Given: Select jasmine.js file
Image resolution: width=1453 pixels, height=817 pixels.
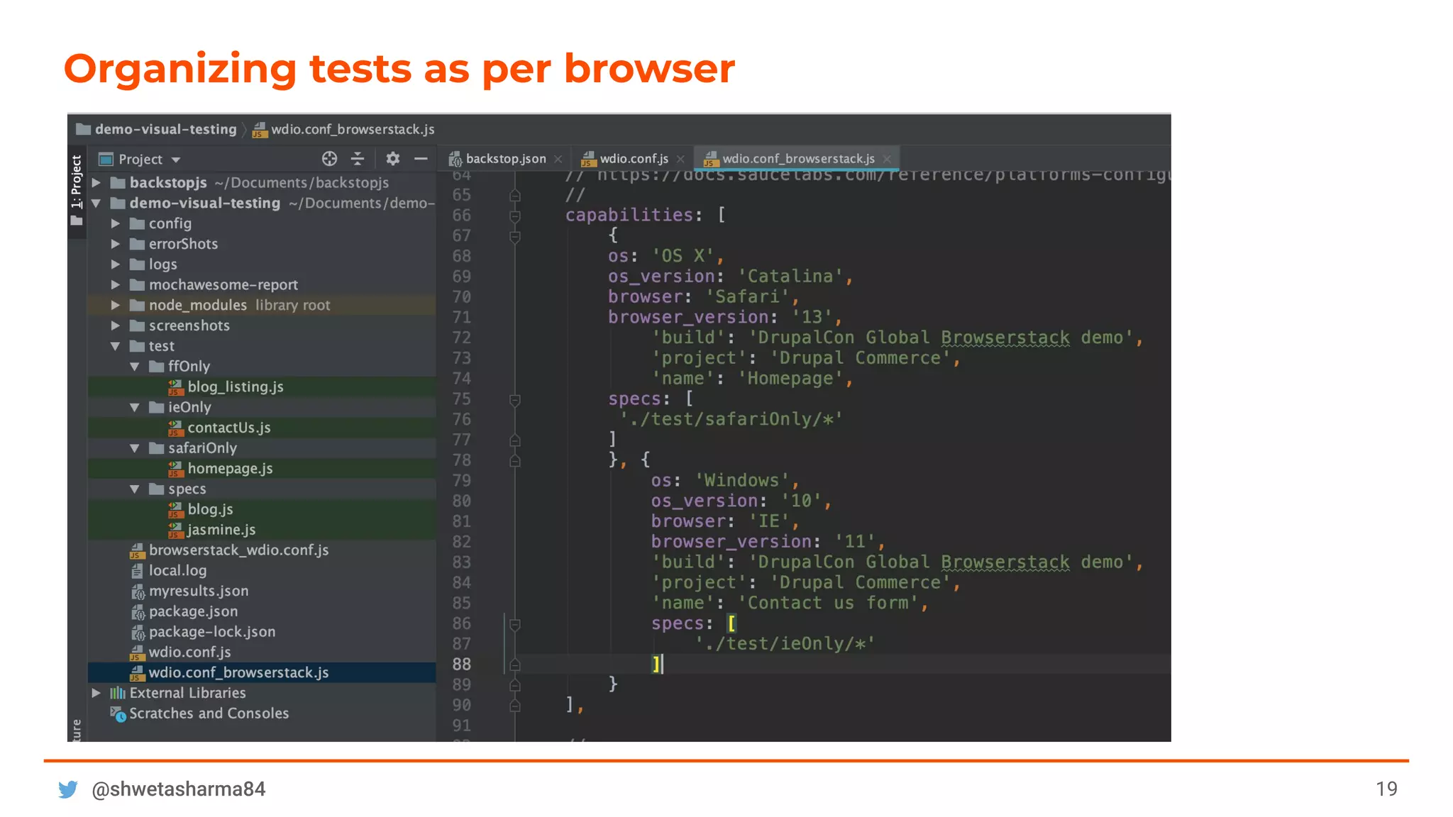Looking at the screenshot, I should click(x=262, y=530).
